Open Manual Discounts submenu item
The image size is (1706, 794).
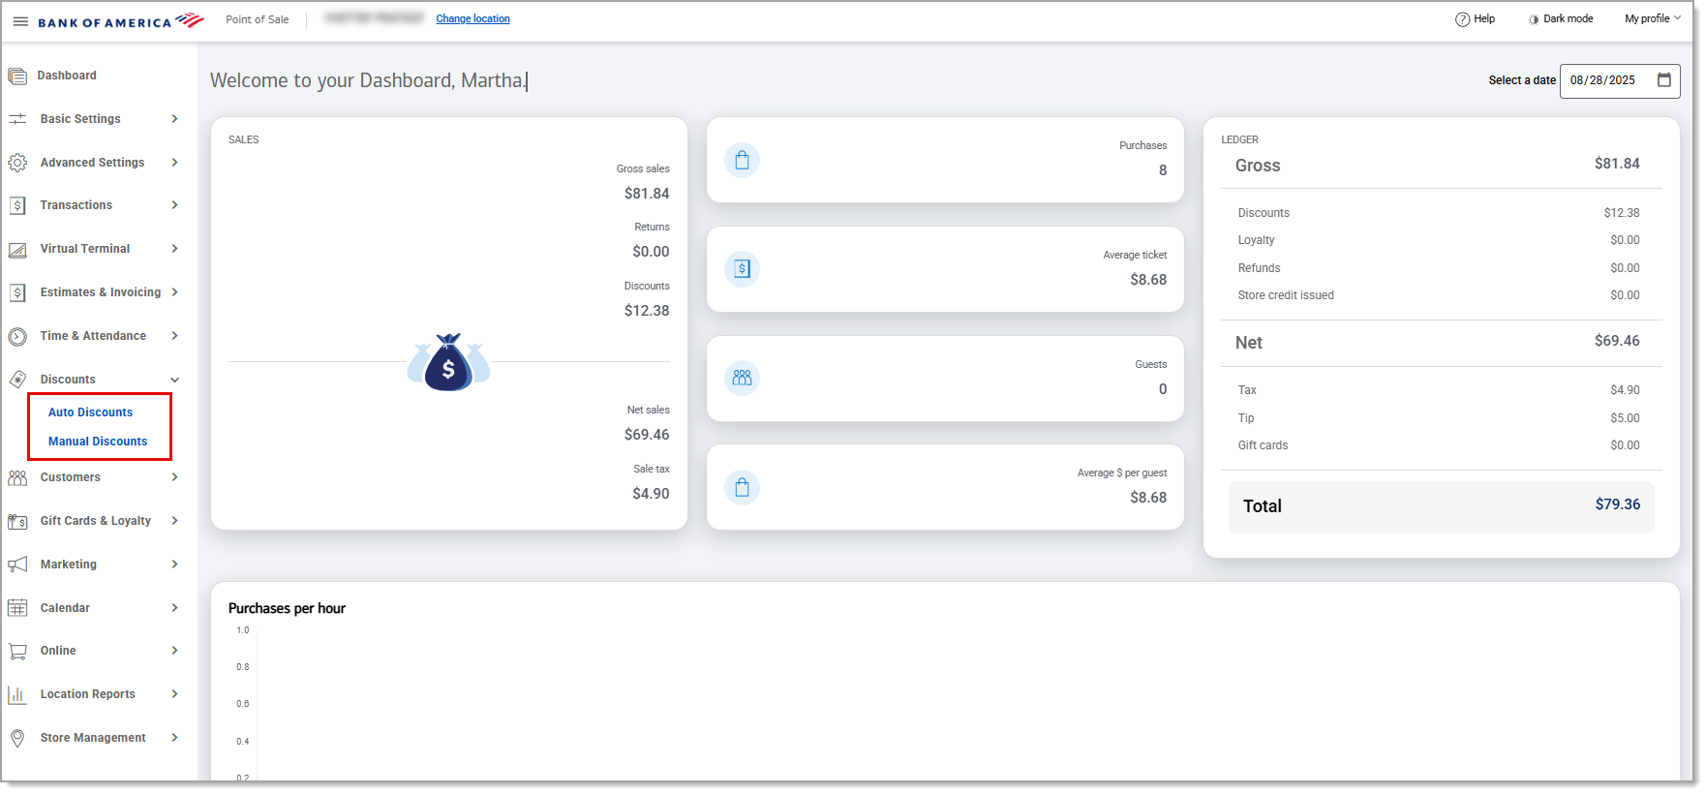pos(98,442)
